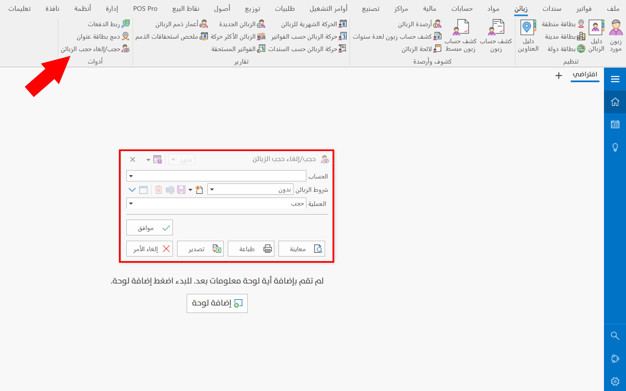The height and width of the screenshot is (391, 626).
Task: Click the lightbulb icon in the sidebar
Action: pos(615,147)
